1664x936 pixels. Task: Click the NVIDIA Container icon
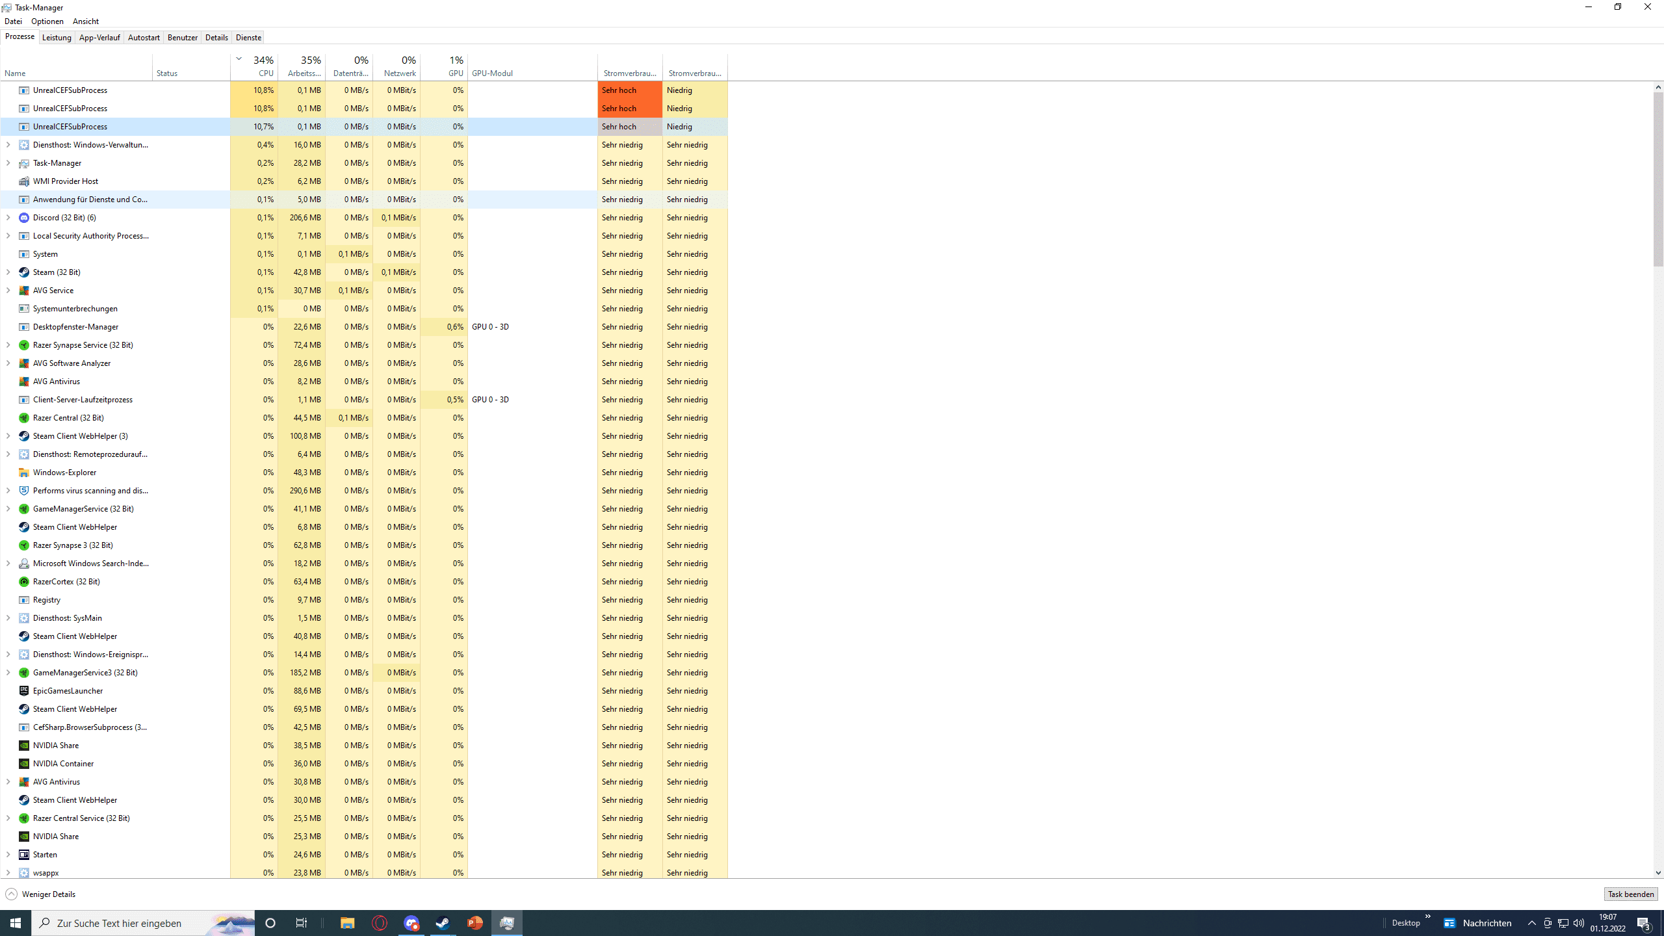click(24, 764)
